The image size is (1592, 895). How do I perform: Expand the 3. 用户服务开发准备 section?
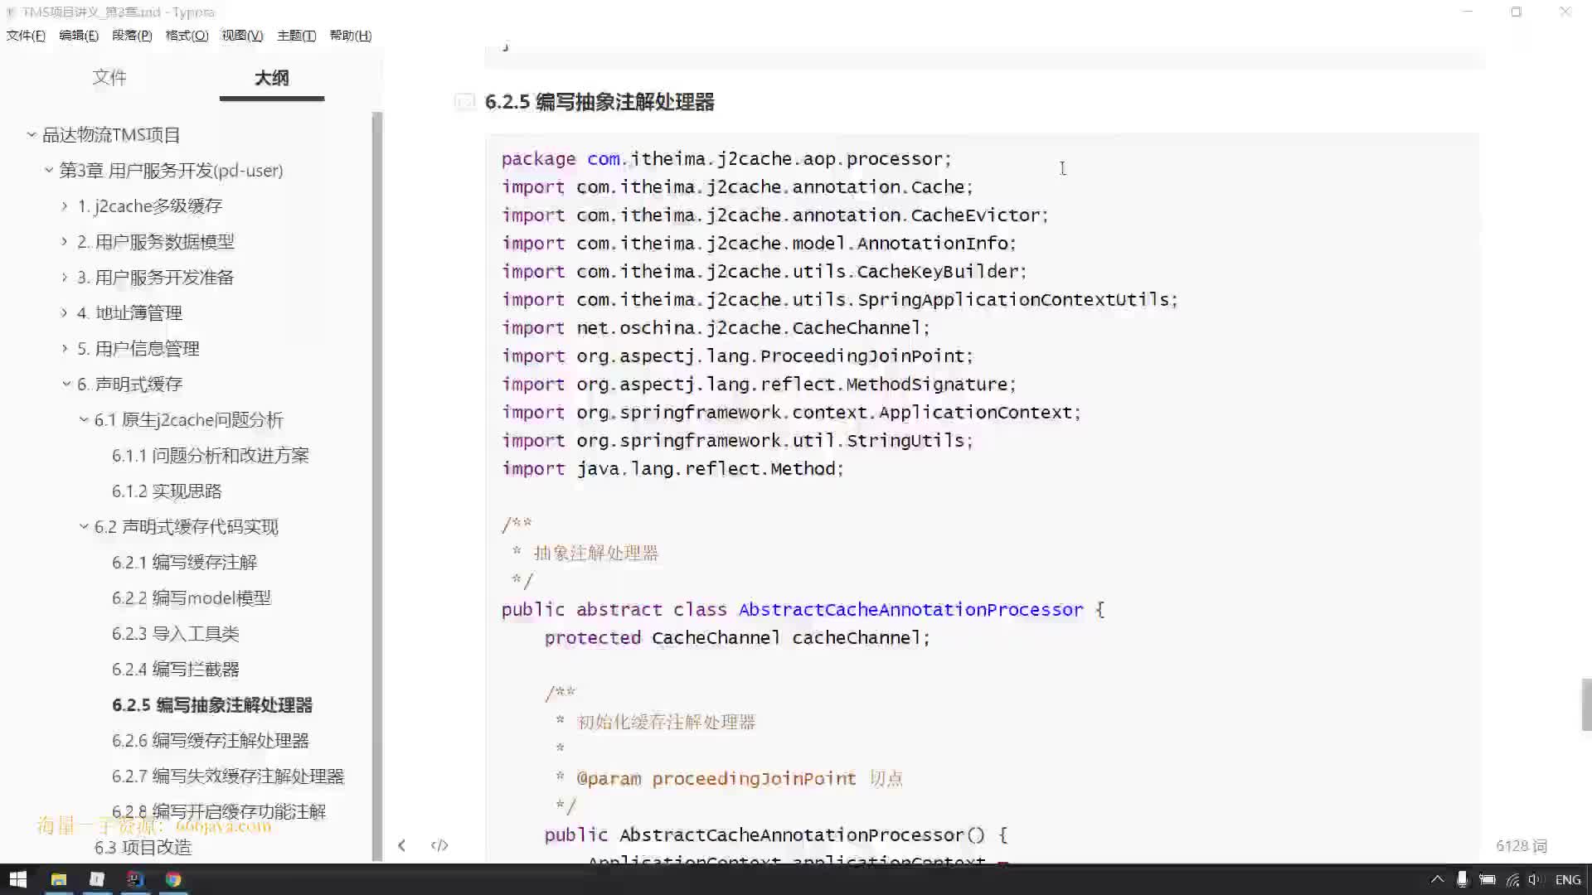(65, 277)
